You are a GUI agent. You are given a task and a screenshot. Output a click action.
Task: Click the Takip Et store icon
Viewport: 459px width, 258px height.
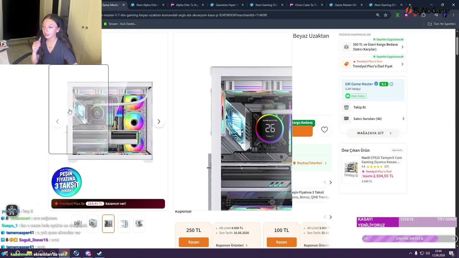tap(346, 107)
